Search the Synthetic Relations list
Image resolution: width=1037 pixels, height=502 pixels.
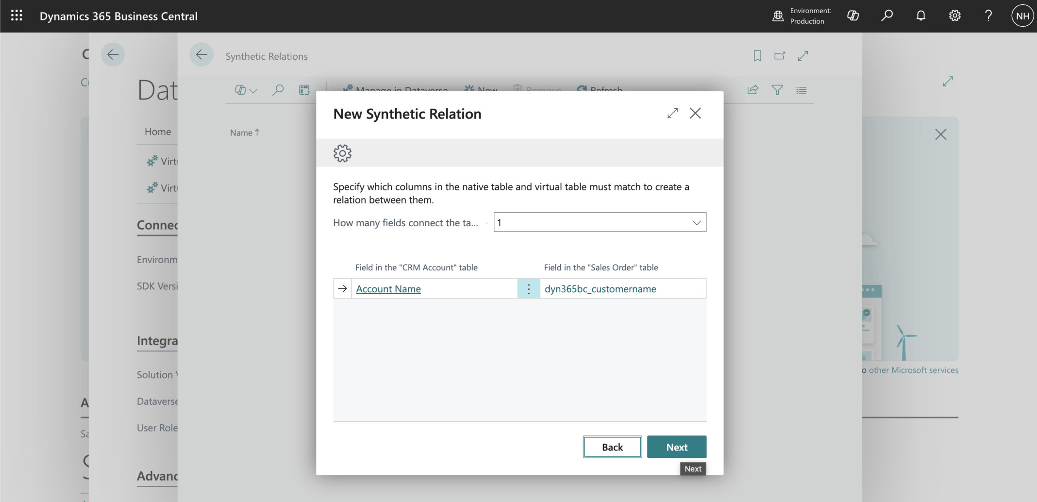click(278, 90)
